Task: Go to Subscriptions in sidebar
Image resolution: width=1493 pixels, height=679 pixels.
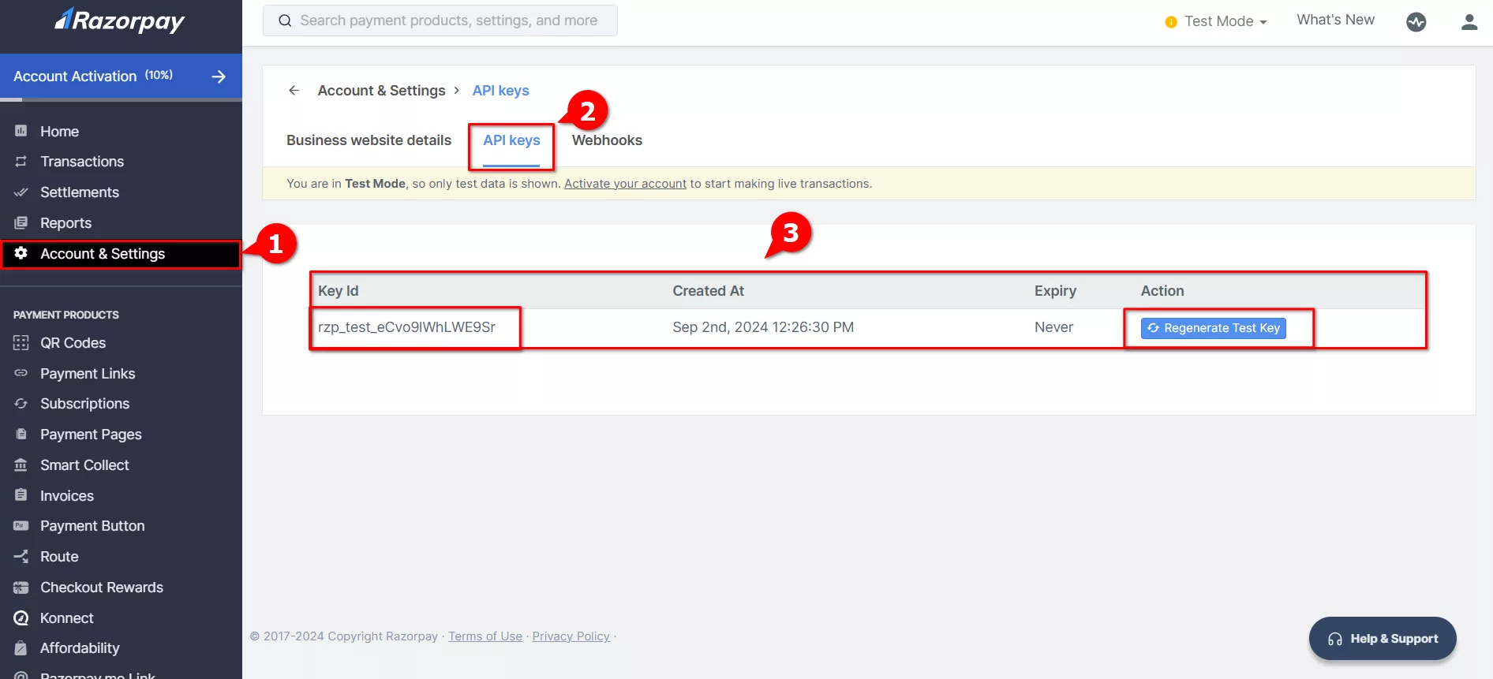Action: [84, 404]
